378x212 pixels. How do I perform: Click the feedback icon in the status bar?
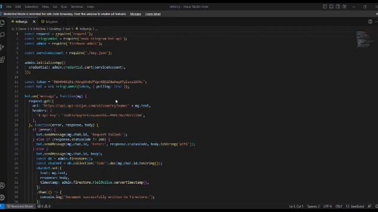tap(370, 206)
